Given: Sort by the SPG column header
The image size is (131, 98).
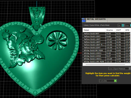Looking at the screenshot, I should pos(127,30).
